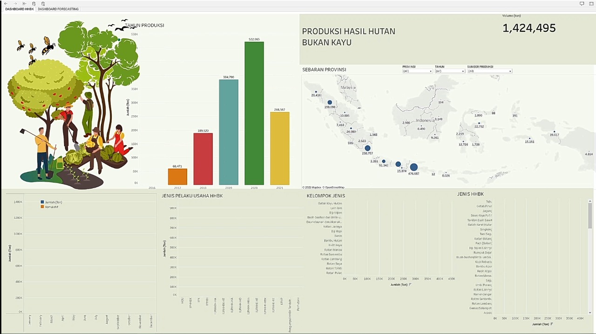Click sort icon under Jenis HHBK chart
The width and height of the screenshot is (596, 334).
[x=552, y=324]
